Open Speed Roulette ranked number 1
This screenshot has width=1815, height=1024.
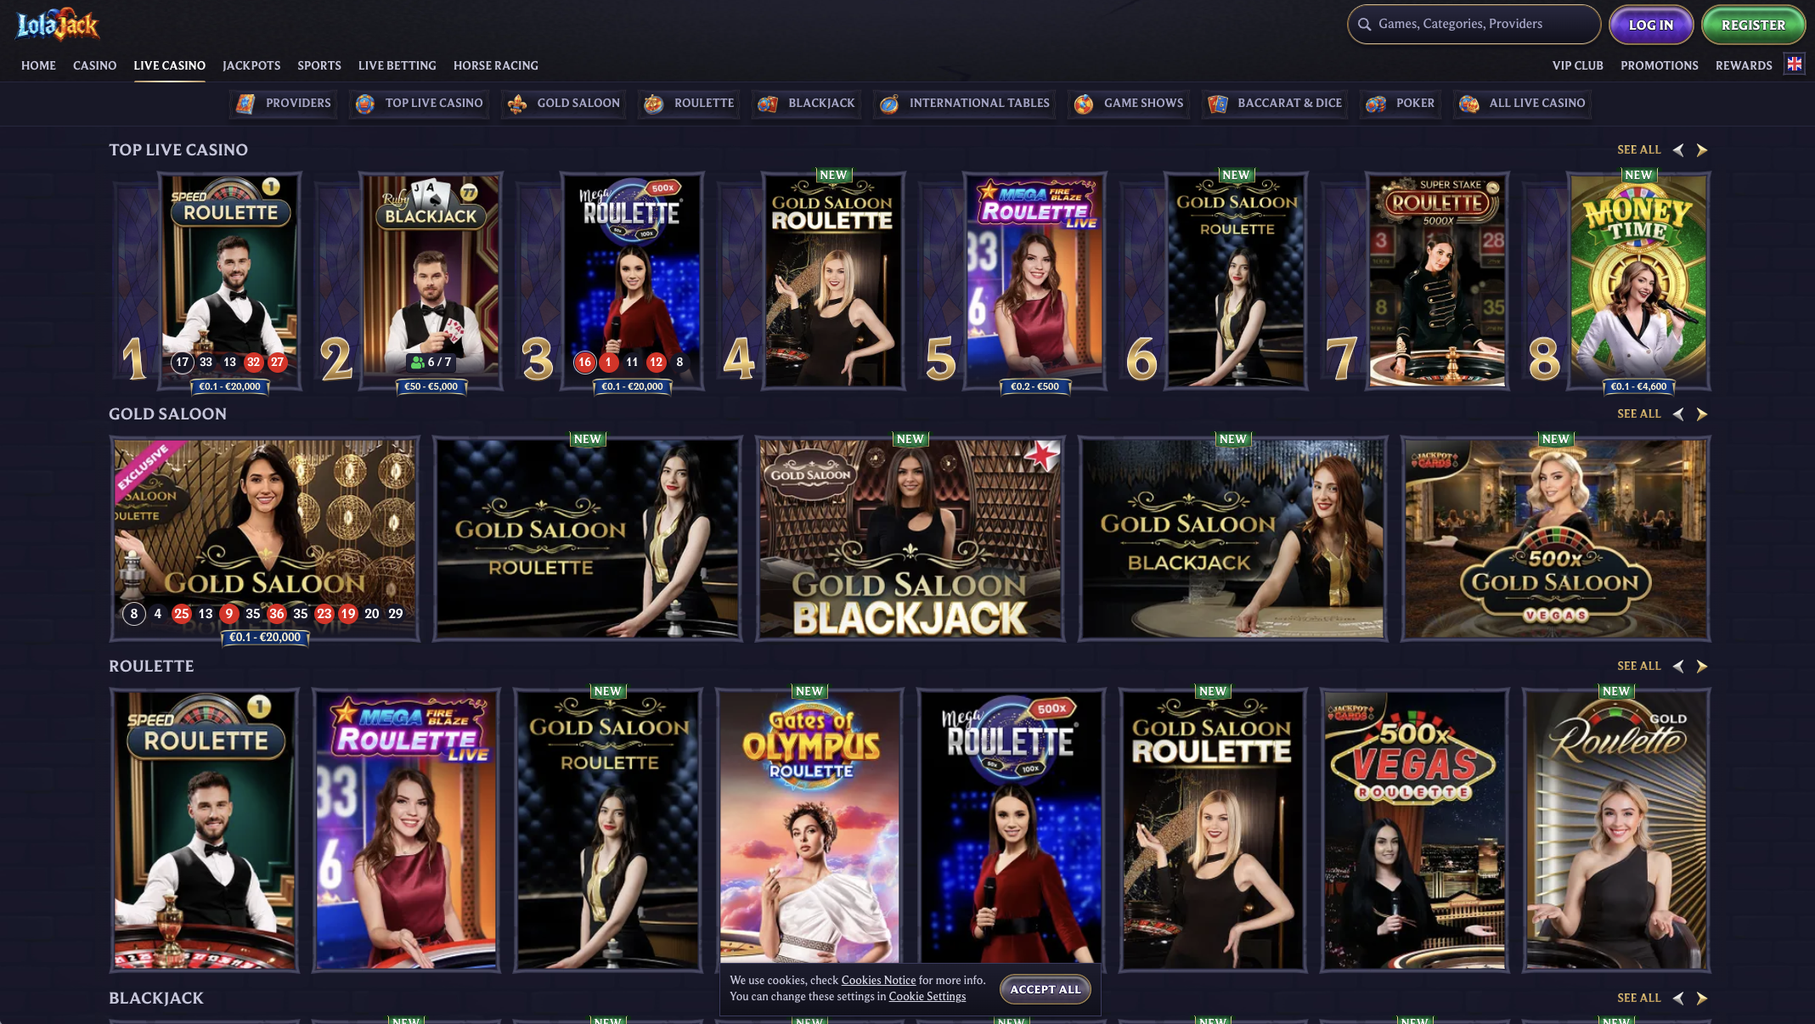point(230,280)
